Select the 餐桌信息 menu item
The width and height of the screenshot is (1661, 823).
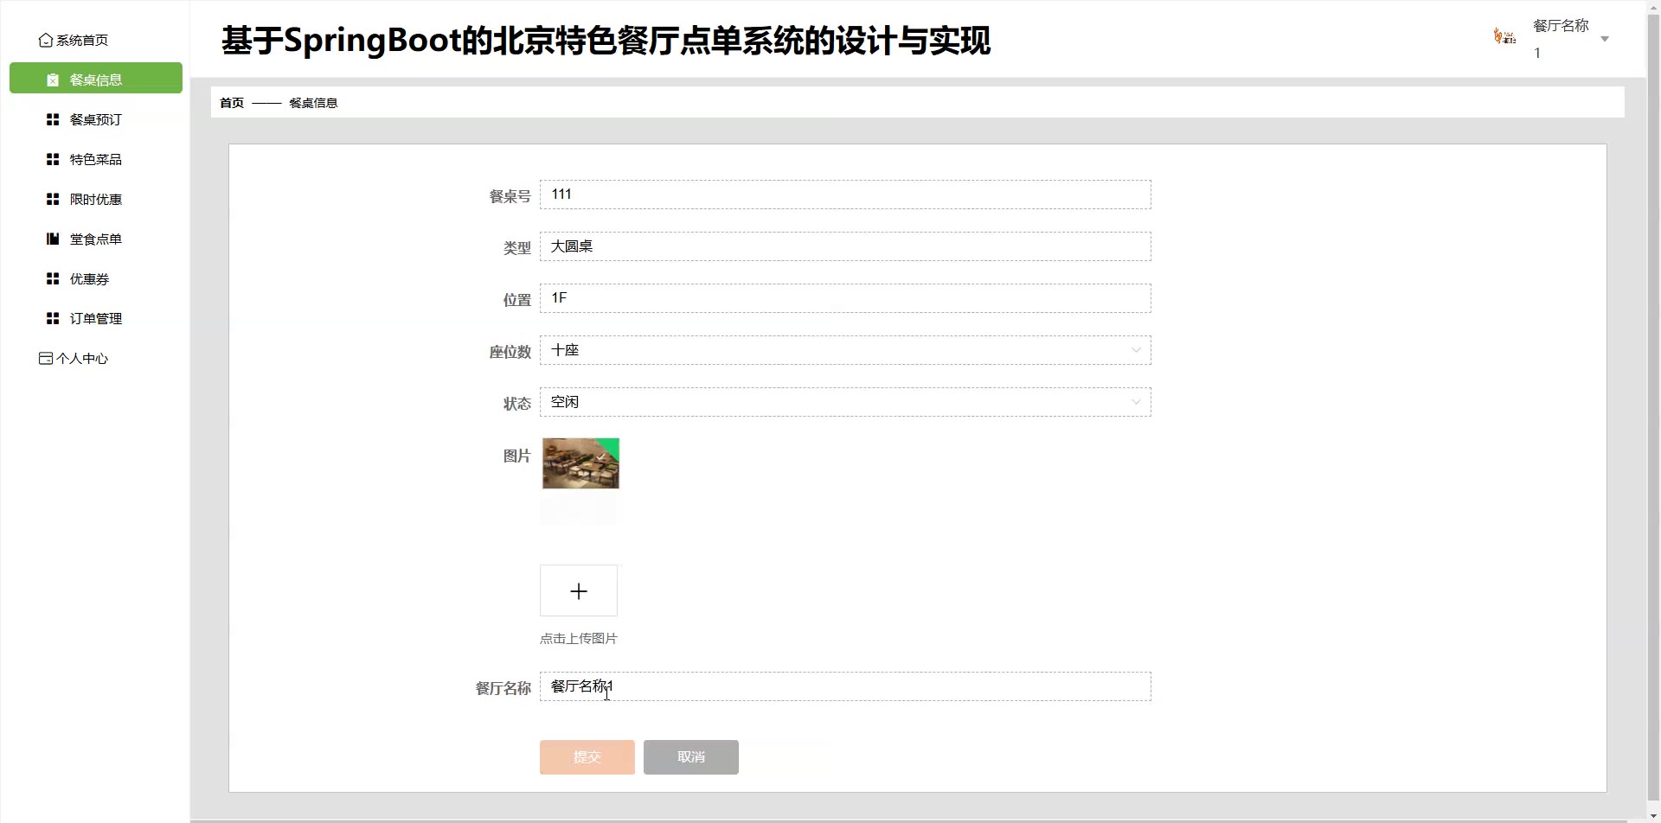point(96,78)
